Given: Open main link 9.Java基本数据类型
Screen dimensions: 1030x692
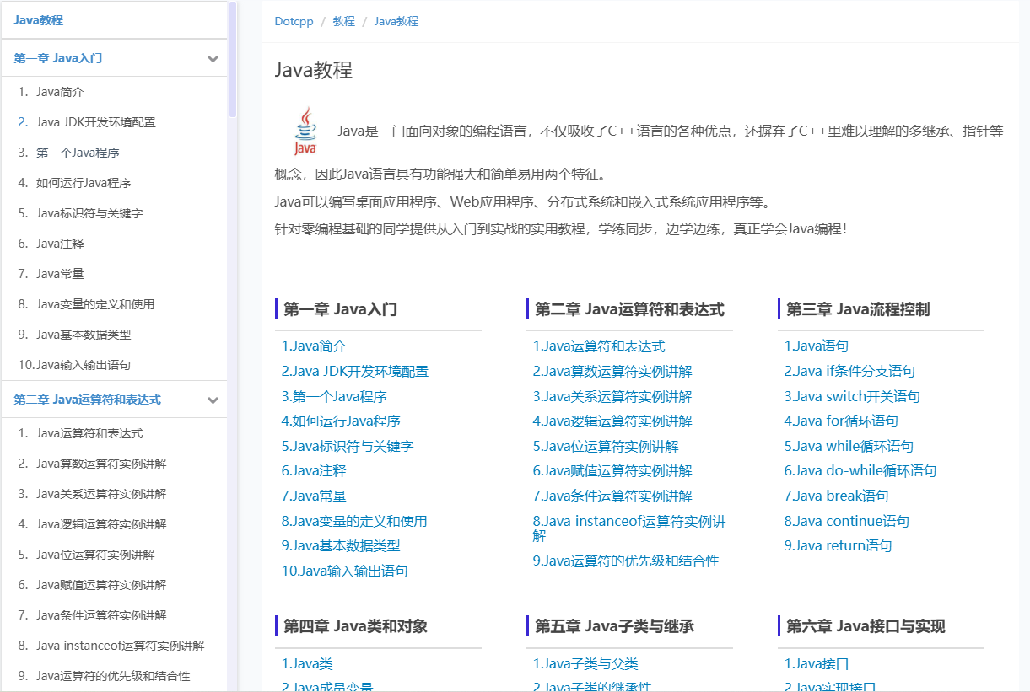Looking at the screenshot, I should click(x=341, y=546).
